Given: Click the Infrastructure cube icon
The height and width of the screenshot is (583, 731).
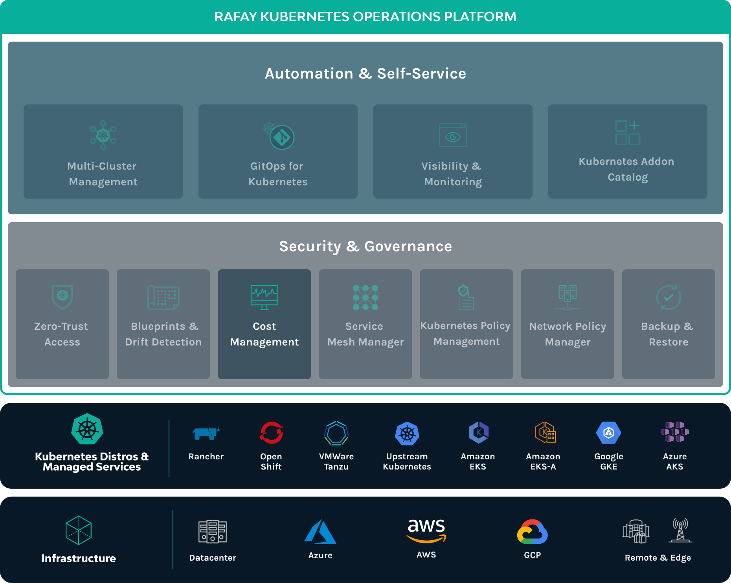Looking at the screenshot, I should click(79, 530).
